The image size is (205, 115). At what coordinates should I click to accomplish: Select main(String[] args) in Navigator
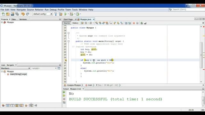pos(18,74)
